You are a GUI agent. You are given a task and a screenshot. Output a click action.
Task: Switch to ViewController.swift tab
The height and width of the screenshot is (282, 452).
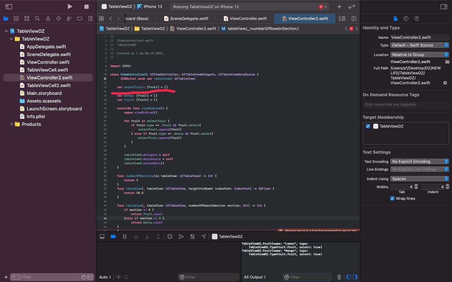click(x=245, y=18)
